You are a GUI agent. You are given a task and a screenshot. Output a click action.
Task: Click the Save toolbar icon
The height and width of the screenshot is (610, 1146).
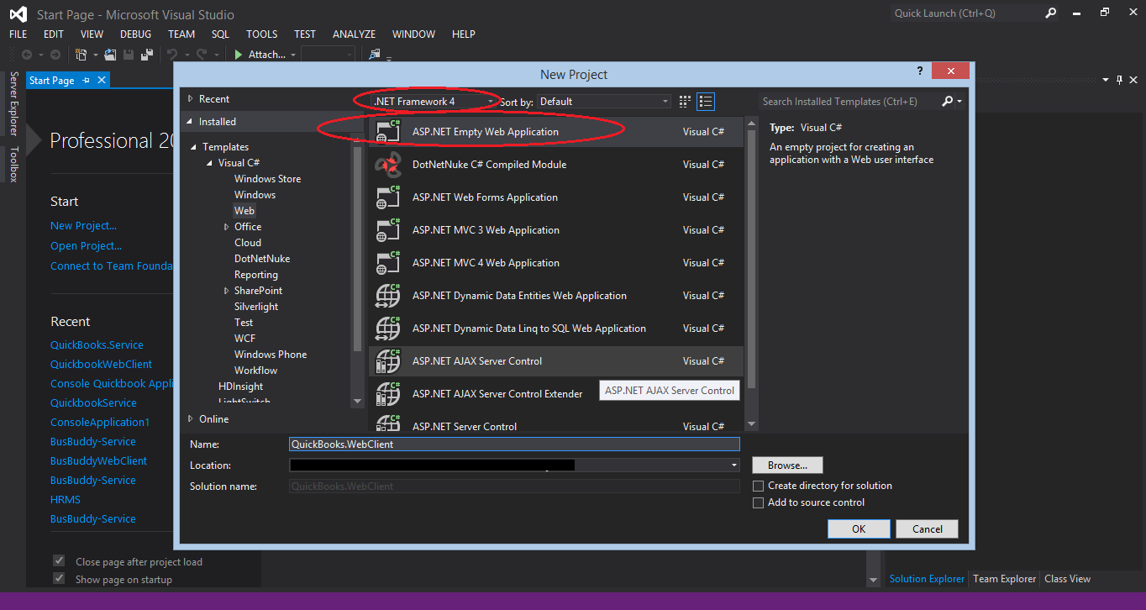pyautogui.click(x=129, y=55)
